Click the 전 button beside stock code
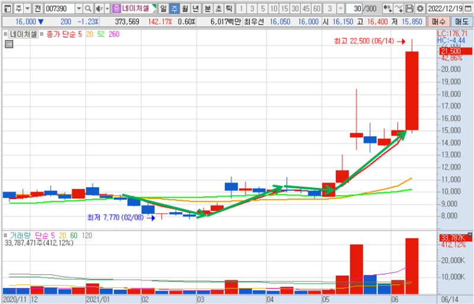The height and width of the screenshot is (304, 474). click(38, 8)
